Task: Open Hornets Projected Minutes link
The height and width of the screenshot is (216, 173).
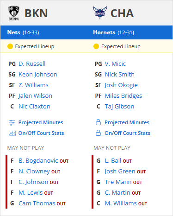Action: point(127,122)
